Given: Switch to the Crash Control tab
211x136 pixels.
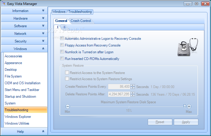Looking at the screenshot, I should point(81,21).
